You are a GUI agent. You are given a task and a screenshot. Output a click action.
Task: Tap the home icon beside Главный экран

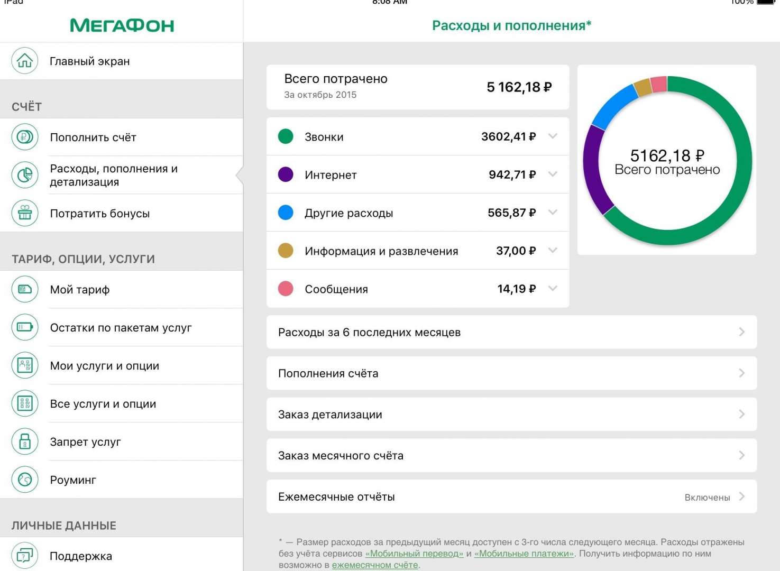click(25, 61)
